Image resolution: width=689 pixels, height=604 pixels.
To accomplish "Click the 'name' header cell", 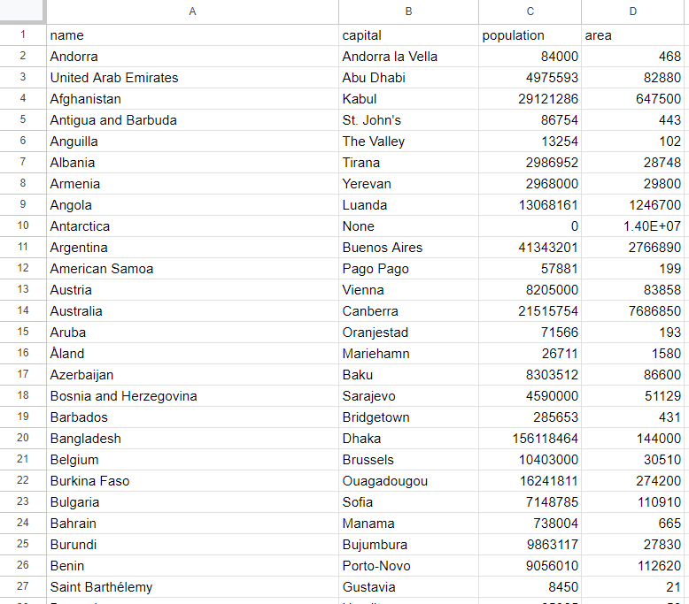I will 192,35.
